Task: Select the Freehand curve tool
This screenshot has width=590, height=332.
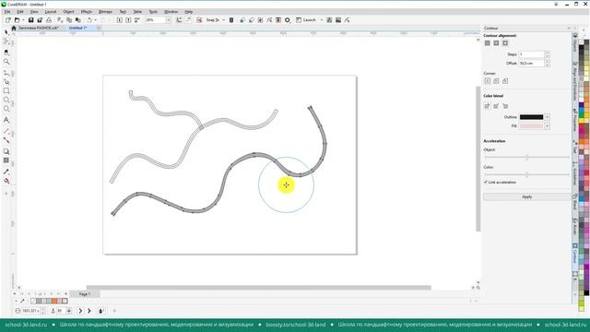Action: (x=6, y=73)
